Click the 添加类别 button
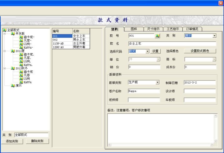Screen dimensions: 224x153 pyautogui.click(x=12, y=141)
